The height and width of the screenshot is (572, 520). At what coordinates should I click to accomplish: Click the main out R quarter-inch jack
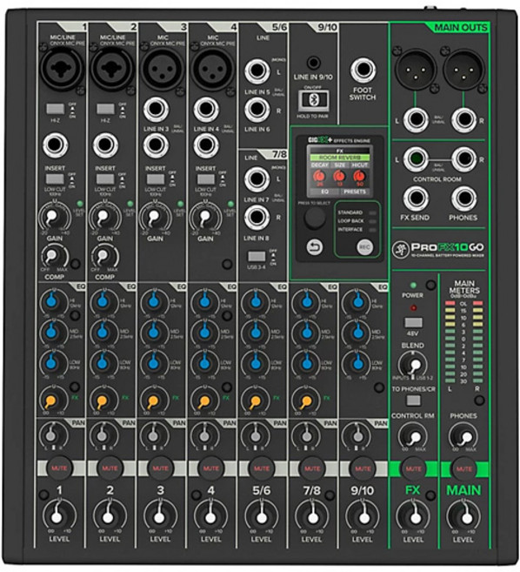click(x=464, y=119)
